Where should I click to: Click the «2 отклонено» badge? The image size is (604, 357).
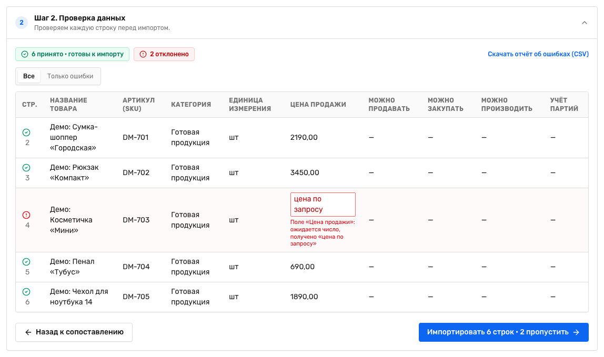164,54
